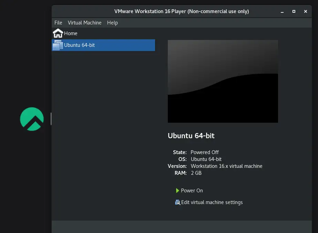Open the Virtual Machine menu
318x233 pixels.
[84, 23]
